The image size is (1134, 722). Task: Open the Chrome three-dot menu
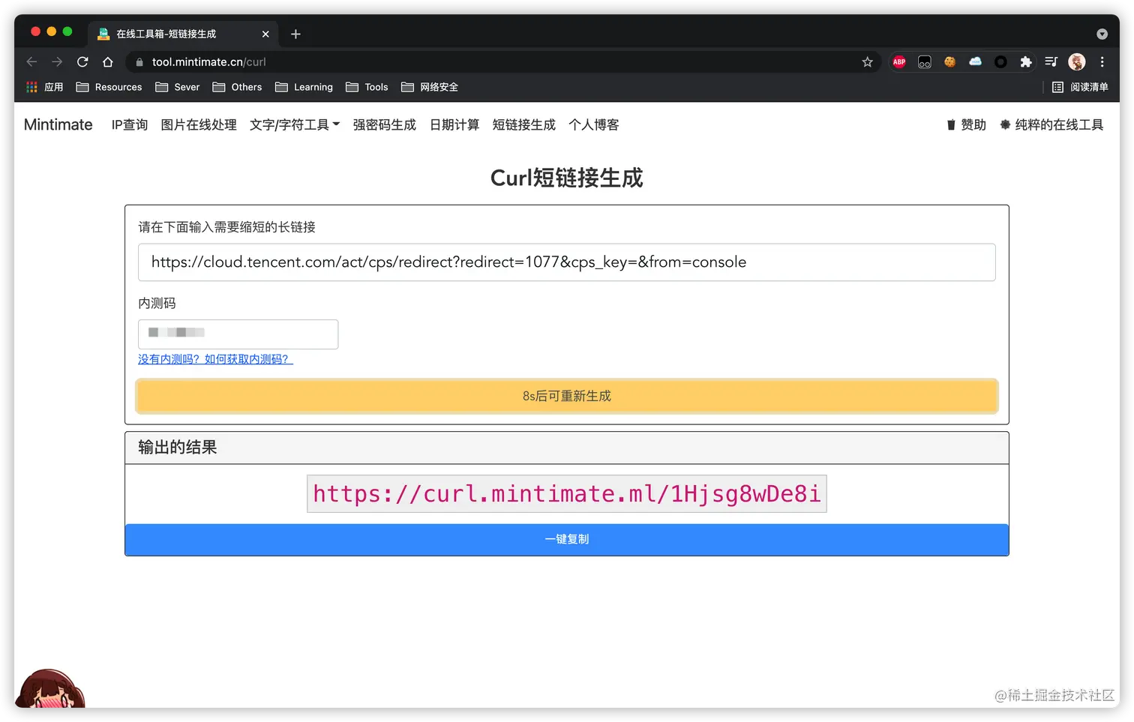(1102, 61)
